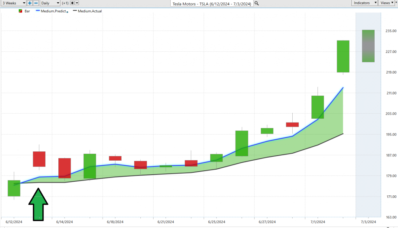398x228 pixels.
Task: Expand the Indicators dropdown
Action: pyautogui.click(x=364, y=3)
